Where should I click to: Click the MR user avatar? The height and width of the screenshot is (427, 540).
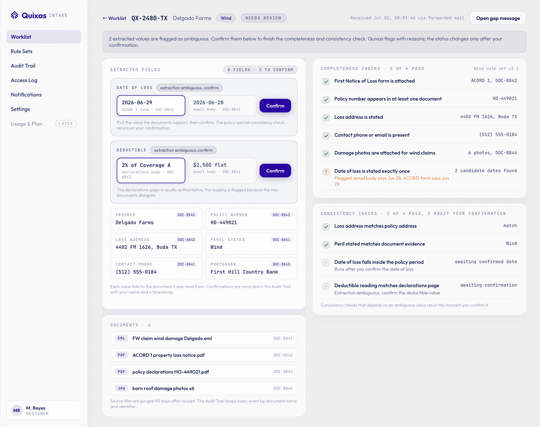(17, 410)
